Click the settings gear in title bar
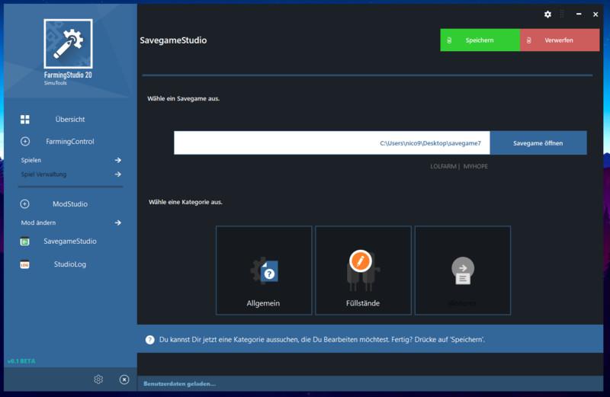610x397 pixels. point(547,14)
